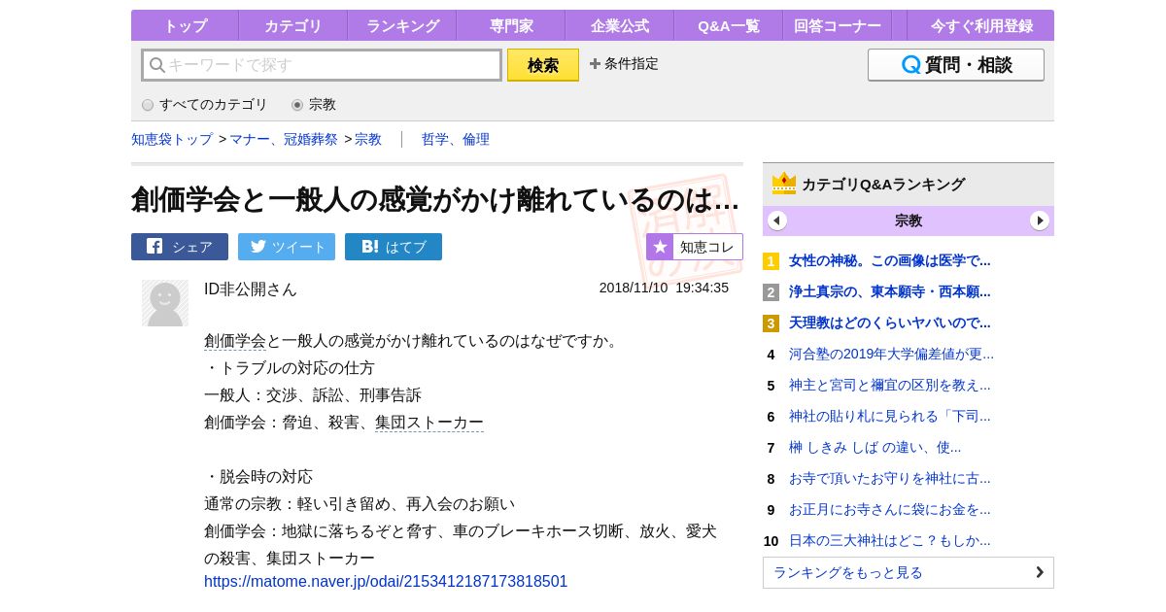Go to 知恵袋トップ breadcrumb
Screen dimensions: 1166x612
[172, 139]
